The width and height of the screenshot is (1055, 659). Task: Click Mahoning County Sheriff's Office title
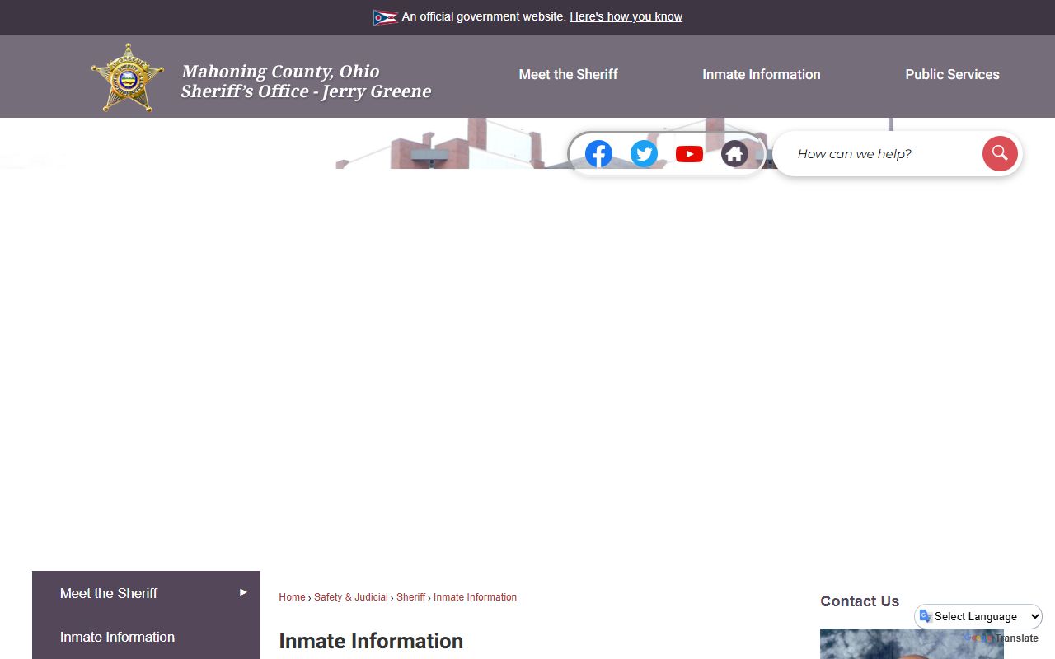(306, 82)
